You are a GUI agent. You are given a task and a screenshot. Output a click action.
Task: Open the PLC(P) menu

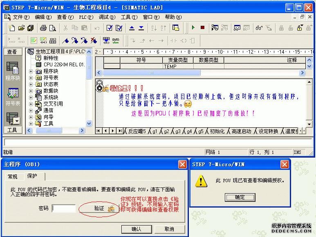(86, 17)
